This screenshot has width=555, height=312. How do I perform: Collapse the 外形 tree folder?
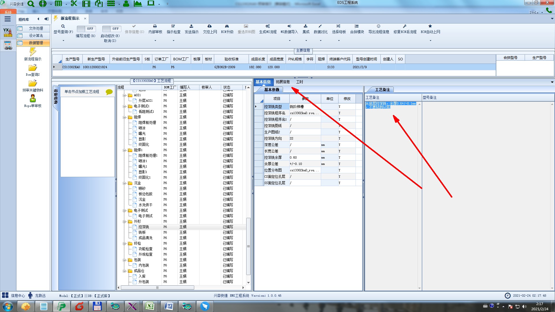(x=125, y=222)
